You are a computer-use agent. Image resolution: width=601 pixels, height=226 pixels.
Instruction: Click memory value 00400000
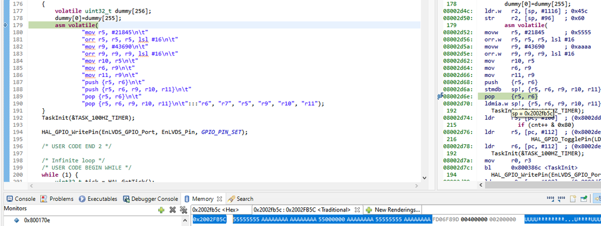point(473,219)
